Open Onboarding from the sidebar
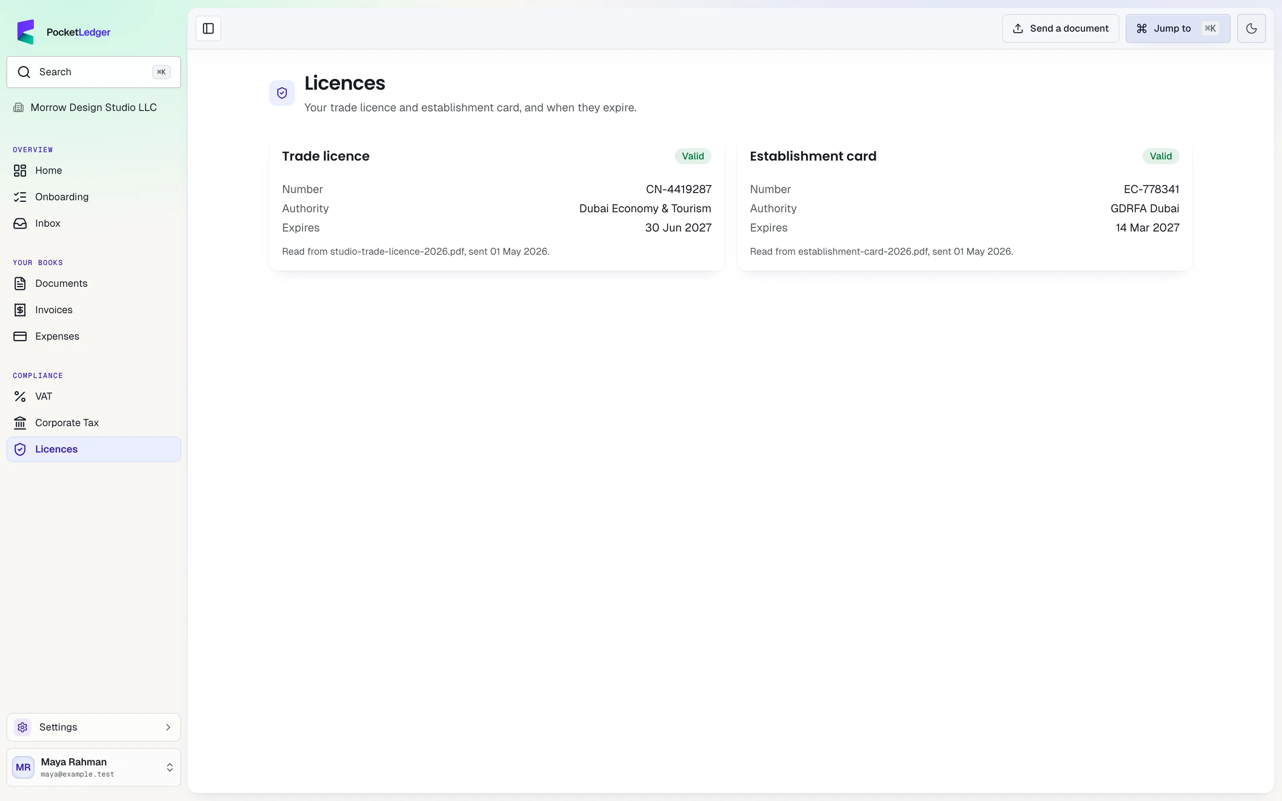This screenshot has height=801, width=1282. pyautogui.click(x=94, y=197)
